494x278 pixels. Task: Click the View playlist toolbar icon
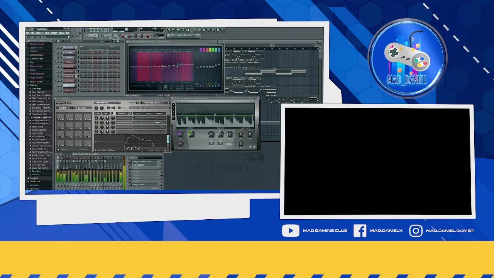pos(169,29)
